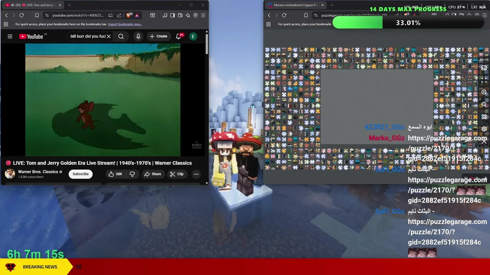Open Brave Wallet in YouTube window
The width and height of the screenshot is (490, 275).
(180, 15)
